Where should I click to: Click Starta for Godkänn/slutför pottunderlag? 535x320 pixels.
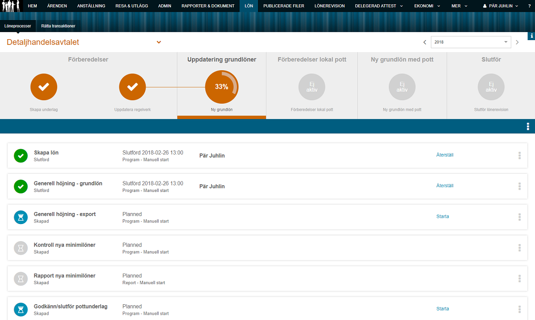coord(442,309)
